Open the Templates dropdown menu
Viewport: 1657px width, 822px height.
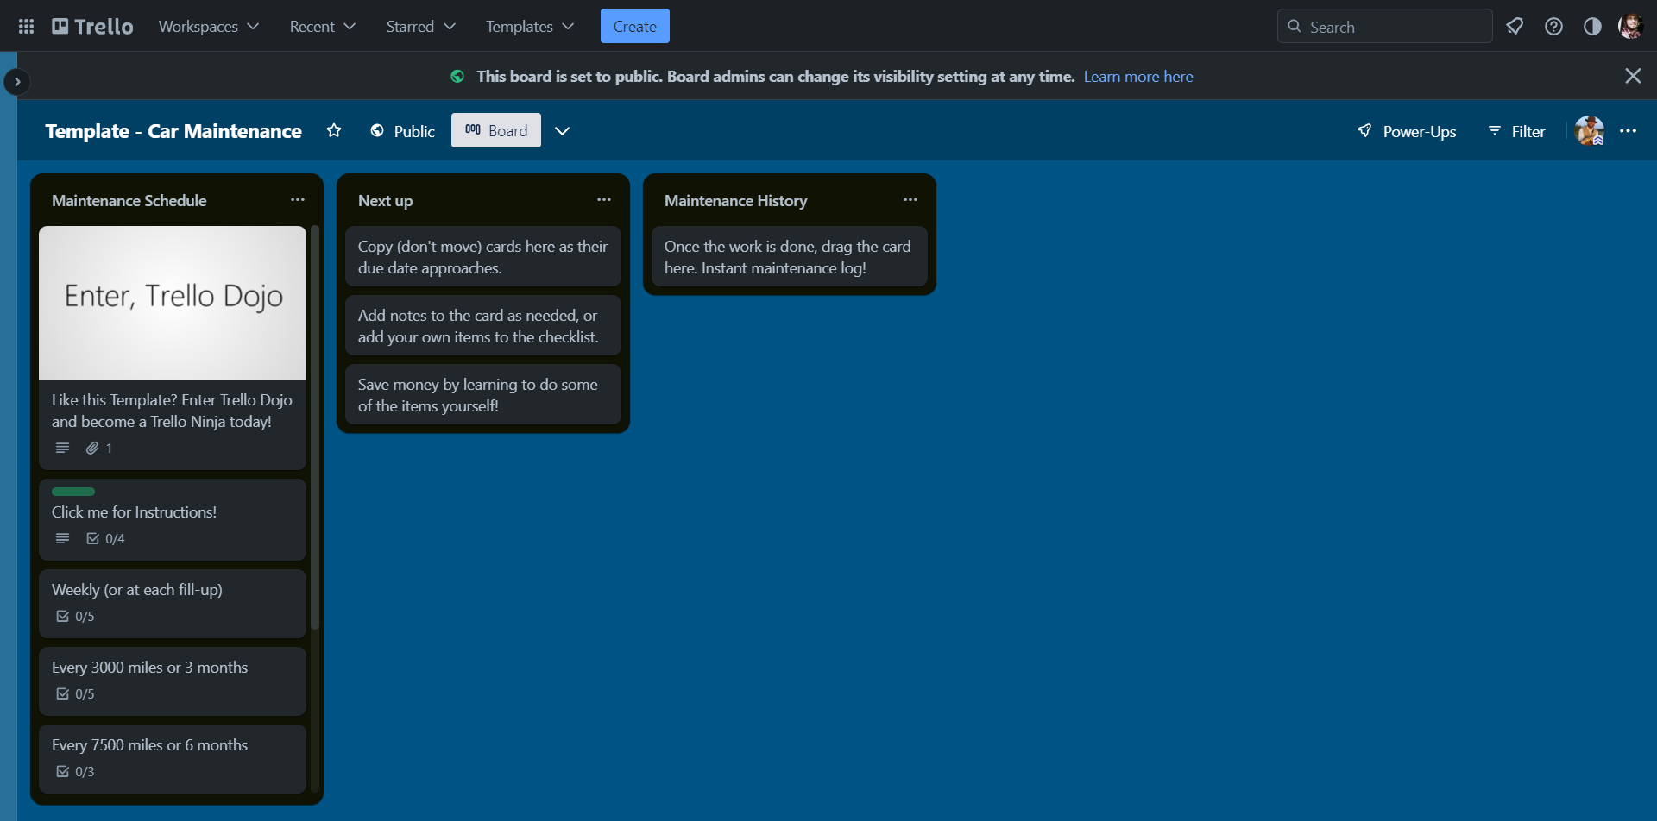tap(529, 27)
